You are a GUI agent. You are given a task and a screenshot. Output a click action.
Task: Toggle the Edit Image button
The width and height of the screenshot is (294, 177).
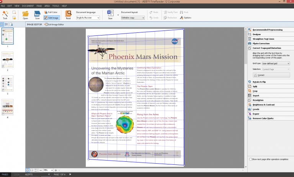(x=52, y=18)
